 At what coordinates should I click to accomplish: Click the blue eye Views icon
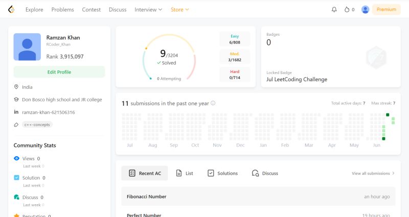click(x=16, y=158)
